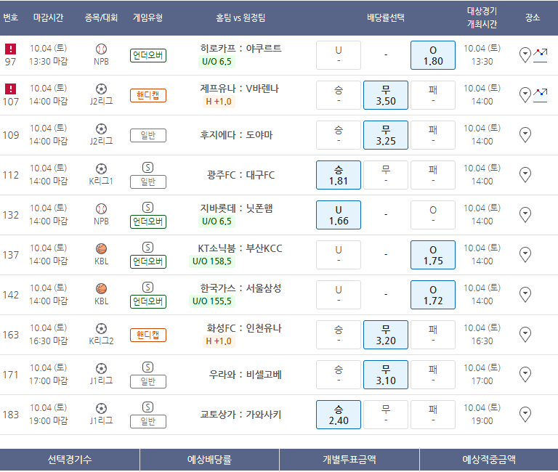The height and width of the screenshot is (472, 558).
Task: Select 승 2.40 odds for 교토상가
Action: coord(339,415)
